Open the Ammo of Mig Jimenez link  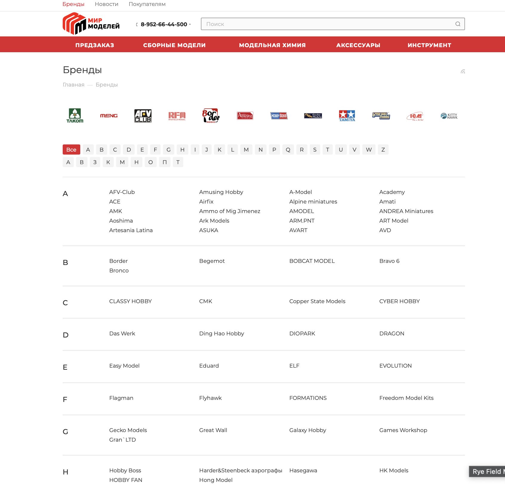coord(230,211)
